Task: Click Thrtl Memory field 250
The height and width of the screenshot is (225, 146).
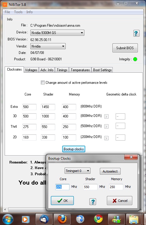Action: [x=69, y=127]
